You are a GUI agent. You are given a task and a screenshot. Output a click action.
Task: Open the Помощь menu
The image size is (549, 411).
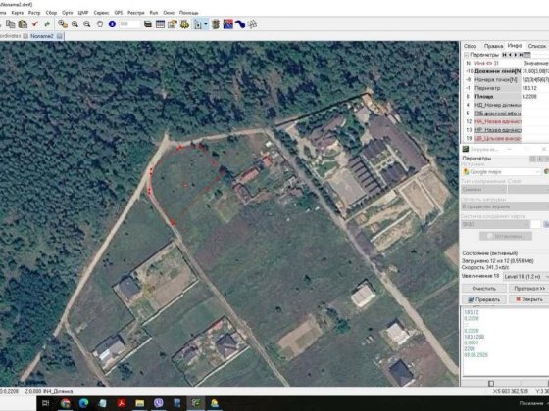[x=188, y=13]
